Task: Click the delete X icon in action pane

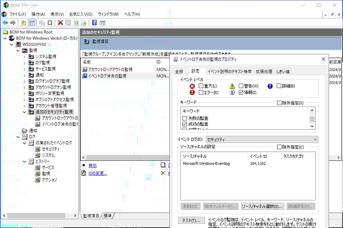Action: [x=163, y=173]
